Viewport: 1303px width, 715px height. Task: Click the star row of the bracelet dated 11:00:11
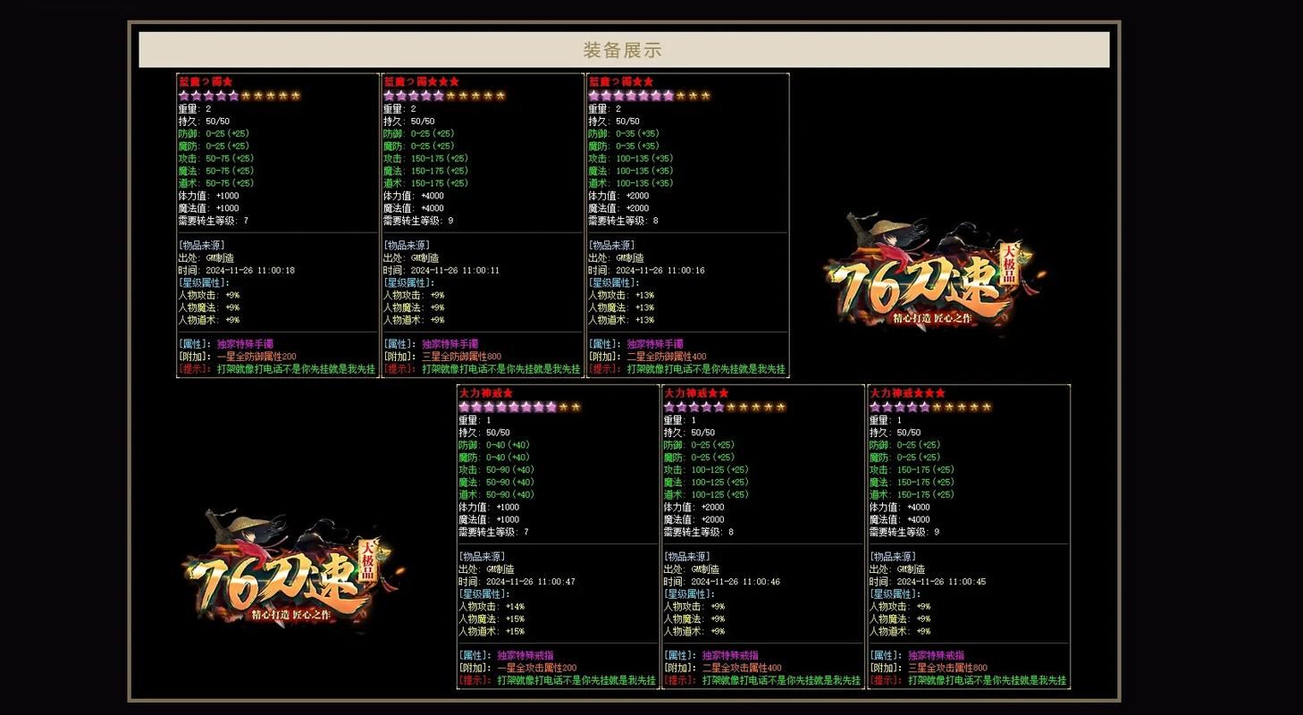pyautogui.click(x=444, y=96)
